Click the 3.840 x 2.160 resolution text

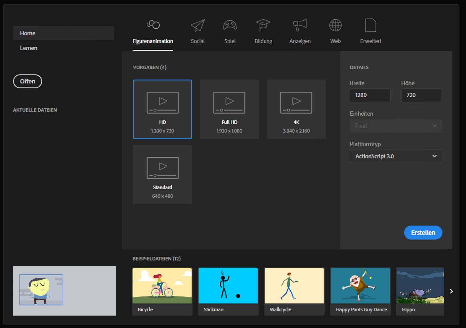point(296,131)
